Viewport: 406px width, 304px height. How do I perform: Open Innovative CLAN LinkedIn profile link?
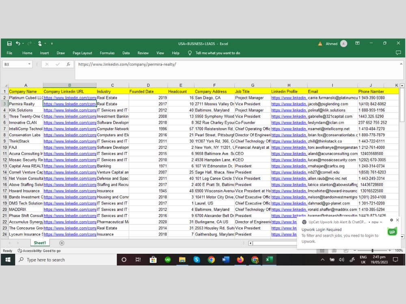(x=289, y=122)
